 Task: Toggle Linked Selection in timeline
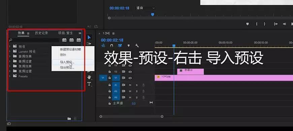pos(120,45)
